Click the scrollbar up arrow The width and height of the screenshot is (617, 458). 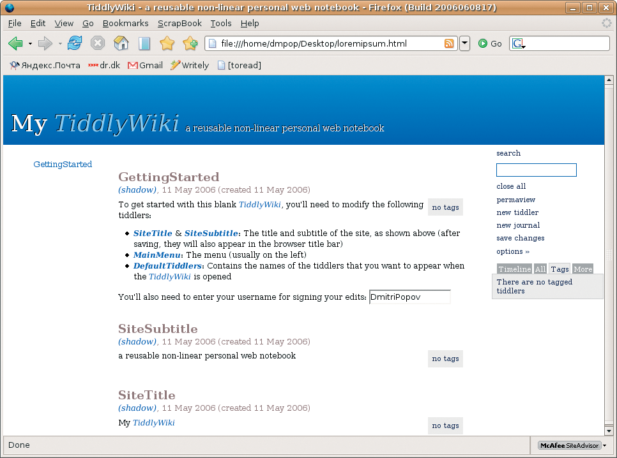click(x=609, y=80)
